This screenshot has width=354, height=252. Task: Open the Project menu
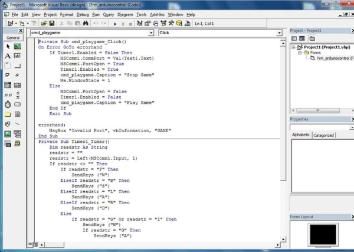point(50,15)
